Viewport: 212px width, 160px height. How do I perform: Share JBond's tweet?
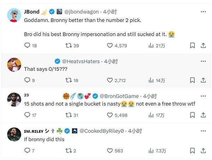[x=203, y=45]
